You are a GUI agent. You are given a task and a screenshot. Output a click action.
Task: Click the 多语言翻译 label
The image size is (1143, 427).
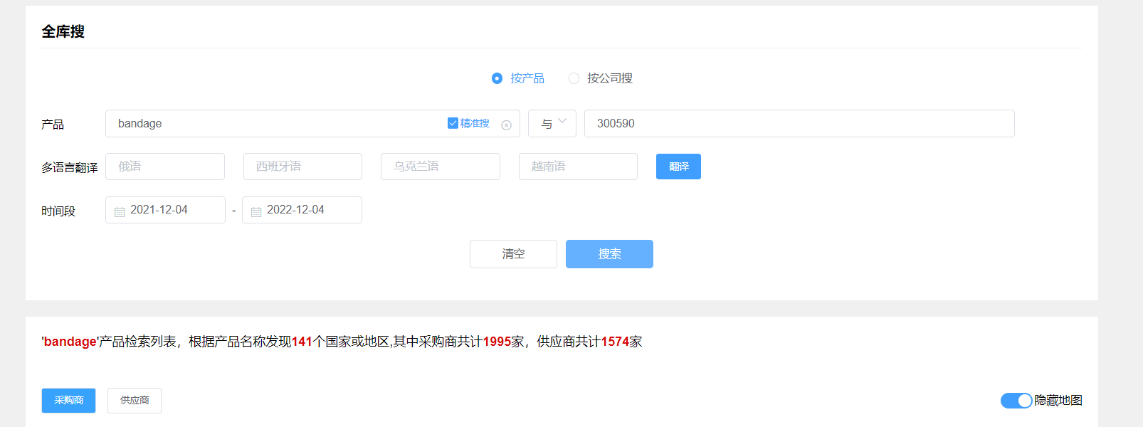70,167
